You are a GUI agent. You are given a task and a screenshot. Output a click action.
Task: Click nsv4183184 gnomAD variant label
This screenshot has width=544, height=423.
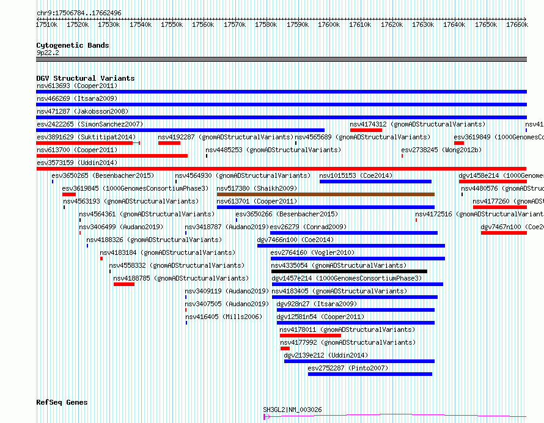pos(168,252)
